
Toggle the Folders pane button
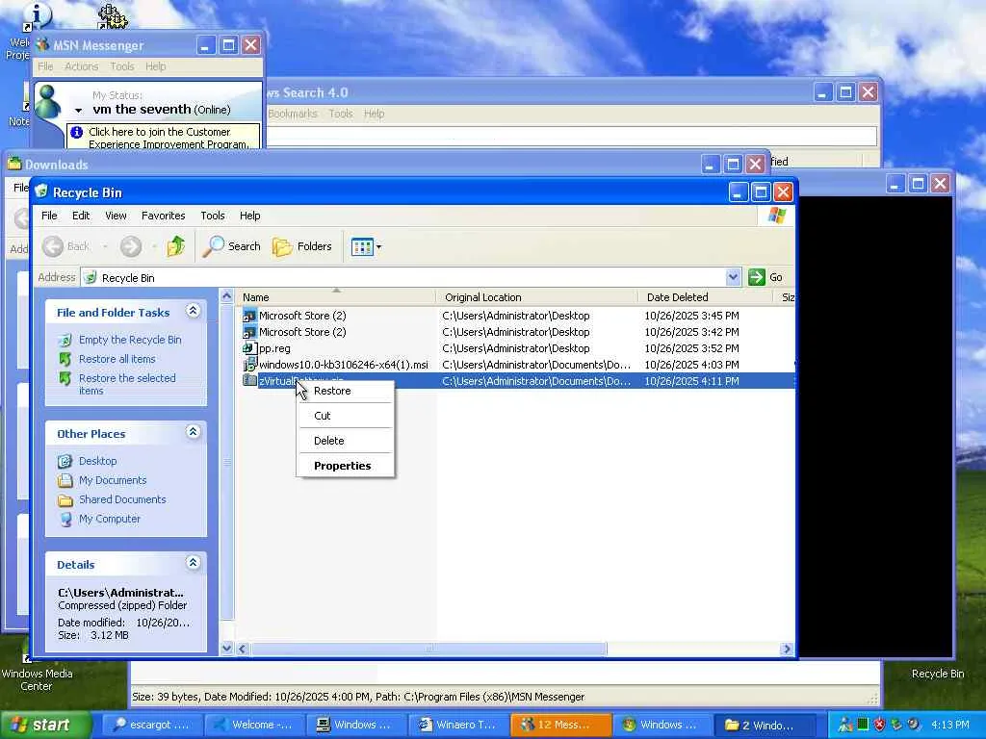pyautogui.click(x=302, y=246)
